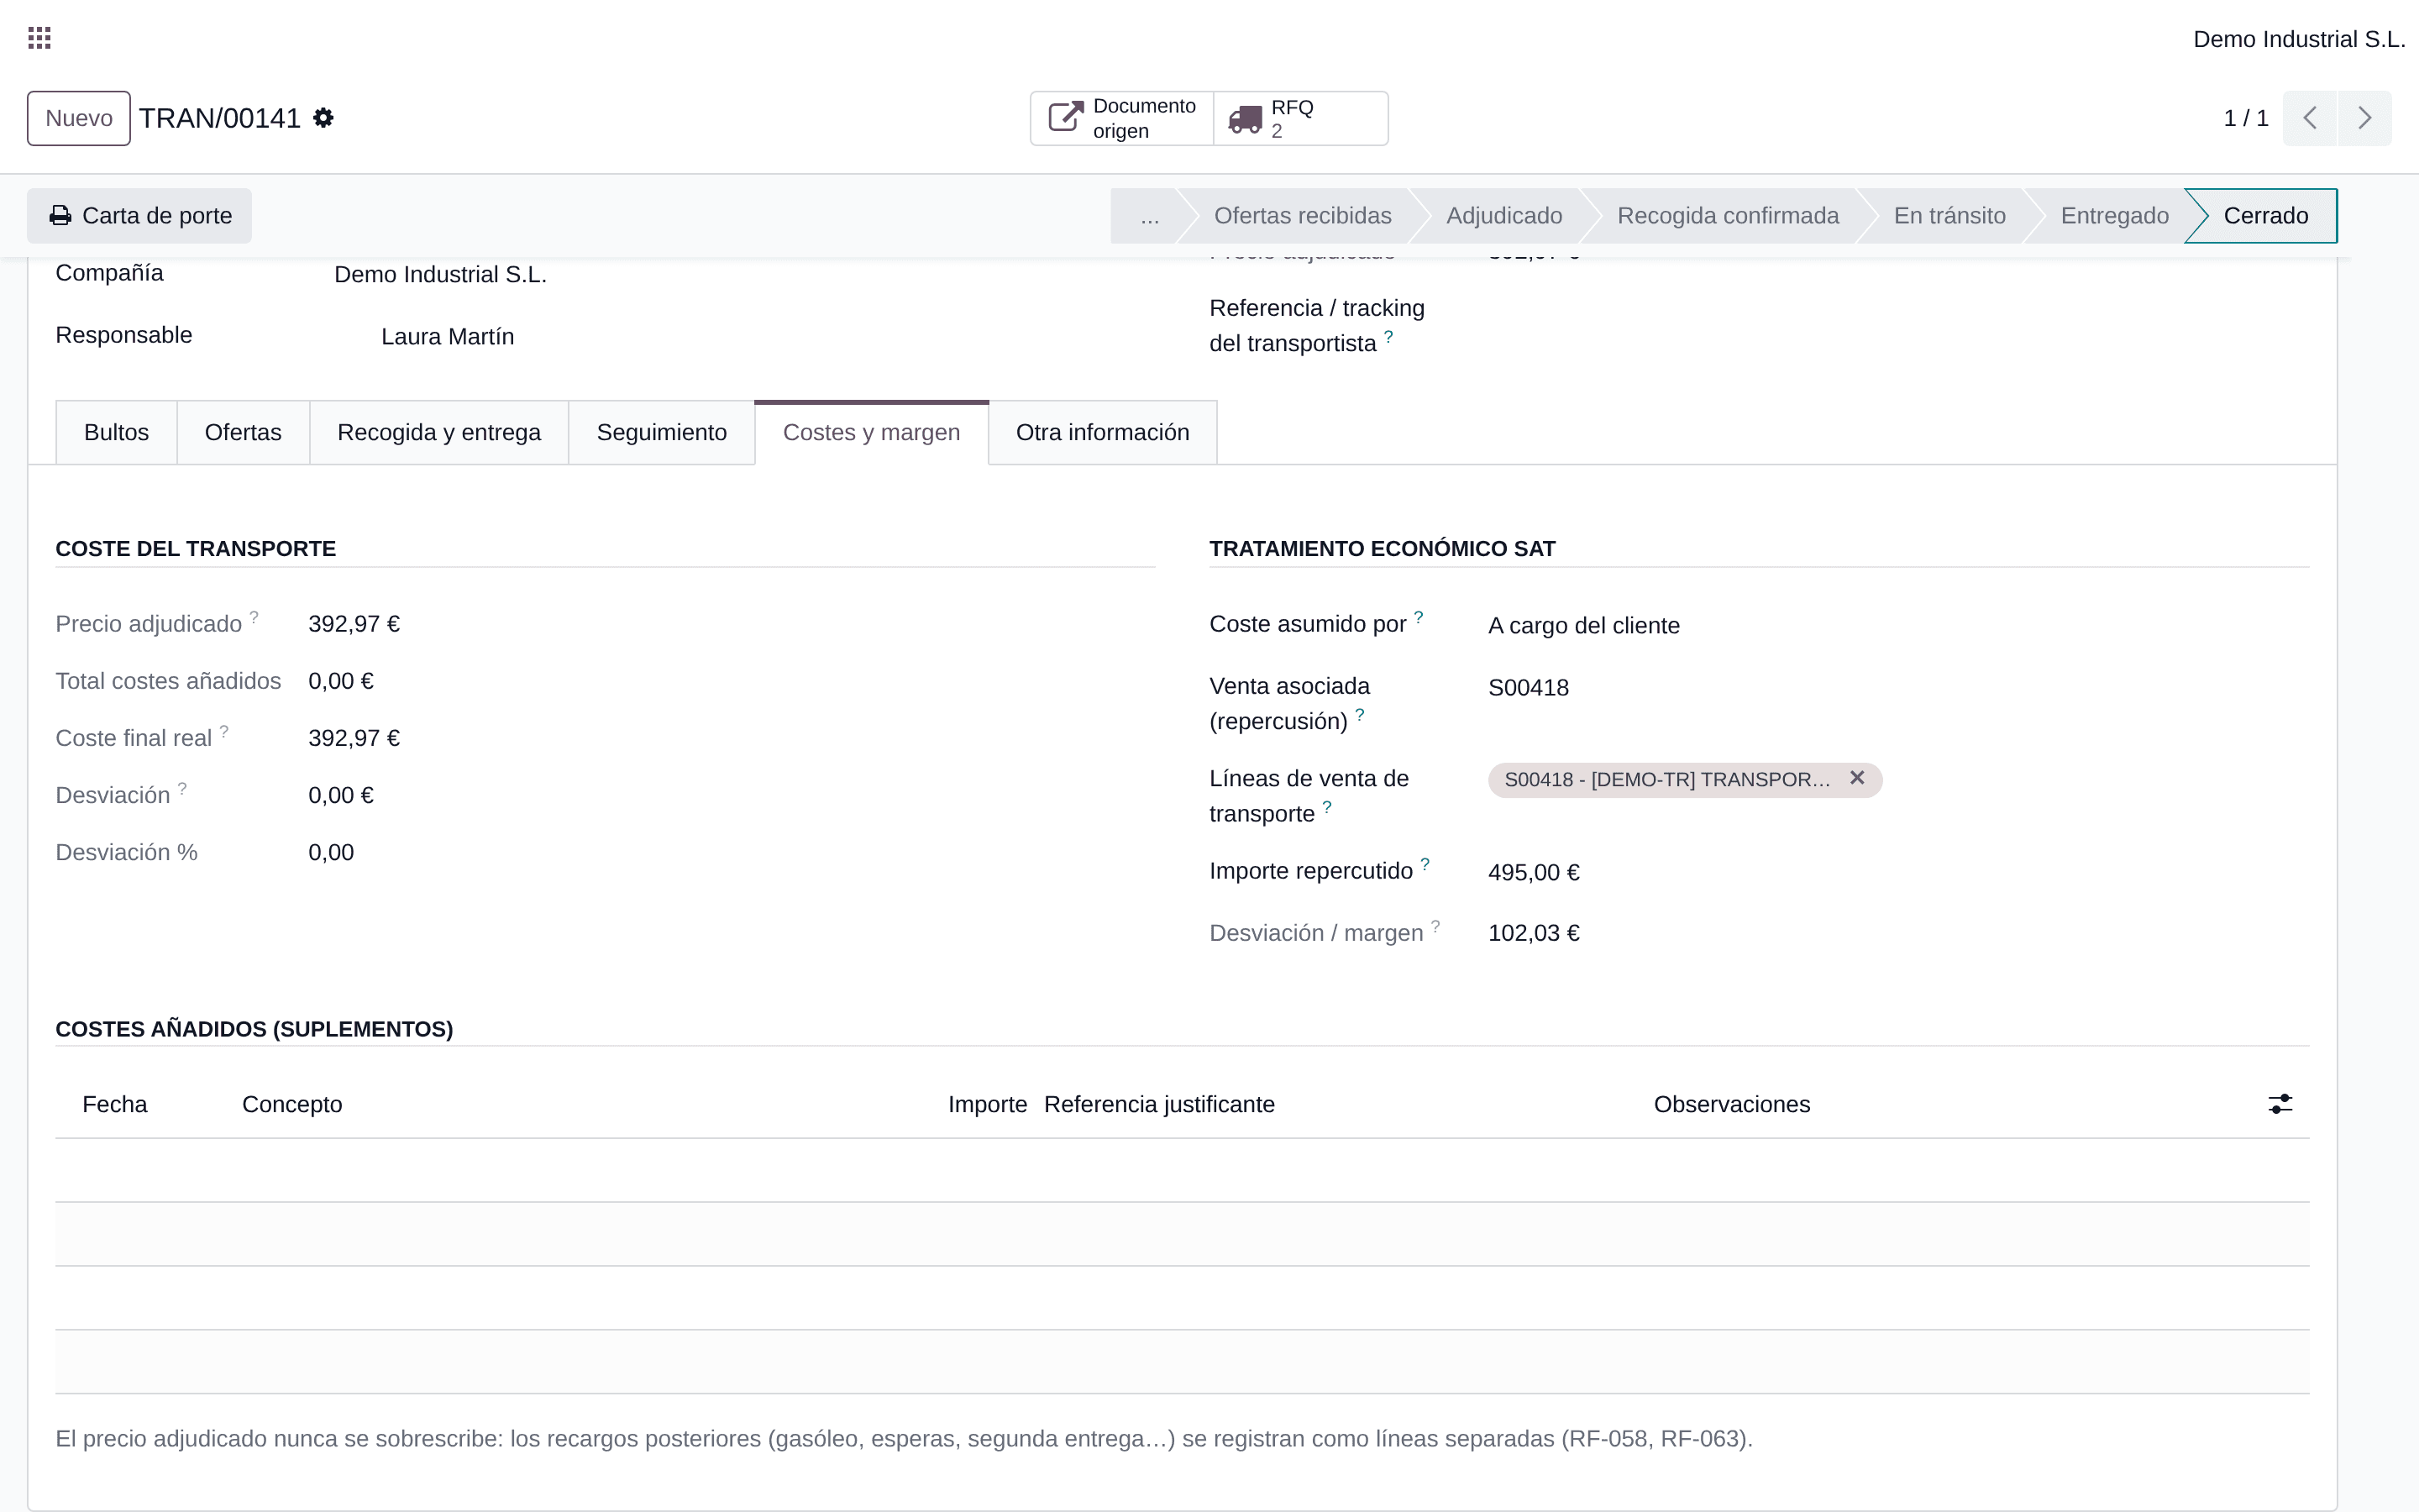Select the En tránsito stage

[x=1949, y=216]
